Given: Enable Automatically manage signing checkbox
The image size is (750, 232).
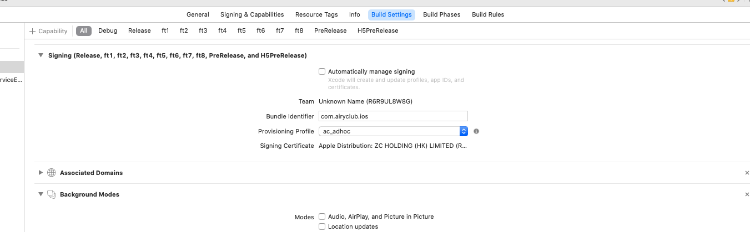Looking at the screenshot, I should (x=322, y=71).
